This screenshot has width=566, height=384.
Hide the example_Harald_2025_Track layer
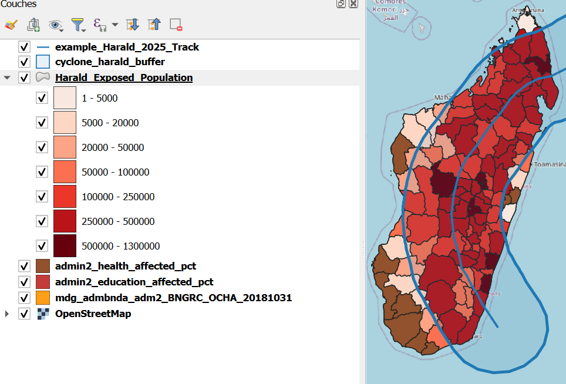point(24,46)
